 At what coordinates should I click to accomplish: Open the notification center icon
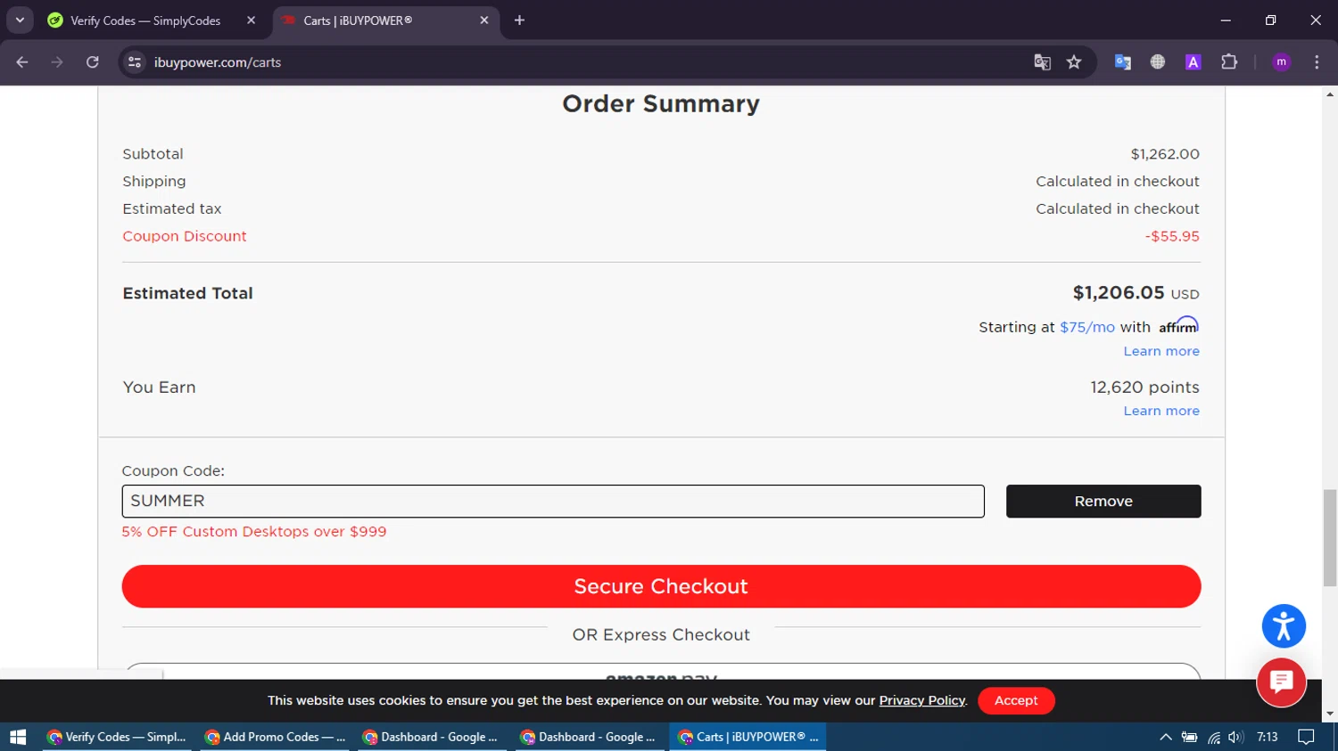[1306, 737]
